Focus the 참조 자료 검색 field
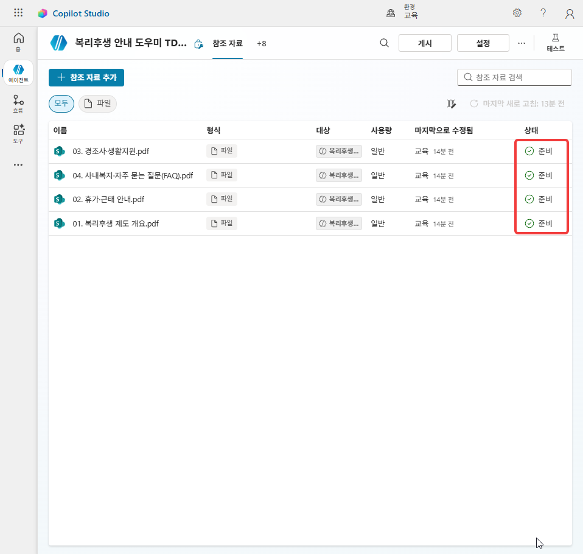Image resolution: width=583 pixels, height=554 pixels. pyautogui.click(x=514, y=77)
